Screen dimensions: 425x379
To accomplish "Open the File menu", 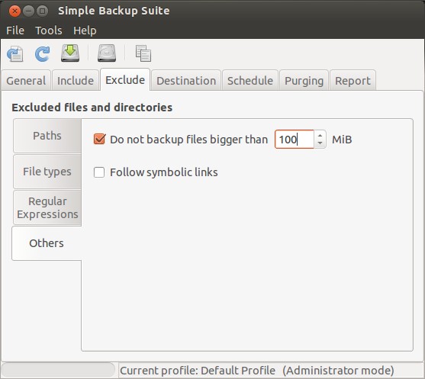I will 15,31.
